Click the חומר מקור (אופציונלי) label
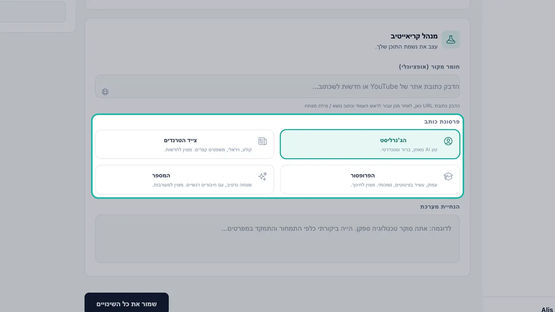The image size is (555, 312). [429, 67]
